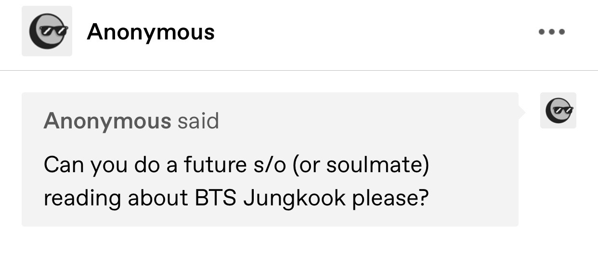Click the pointer tail of the ask bubble
Viewport: 598px width, 253px height.
click(521, 112)
